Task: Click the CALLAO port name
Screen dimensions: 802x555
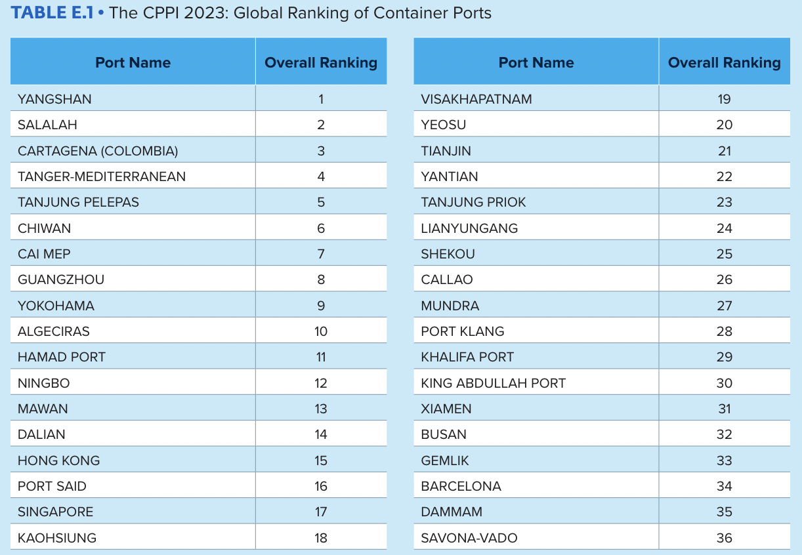Action: (x=447, y=279)
